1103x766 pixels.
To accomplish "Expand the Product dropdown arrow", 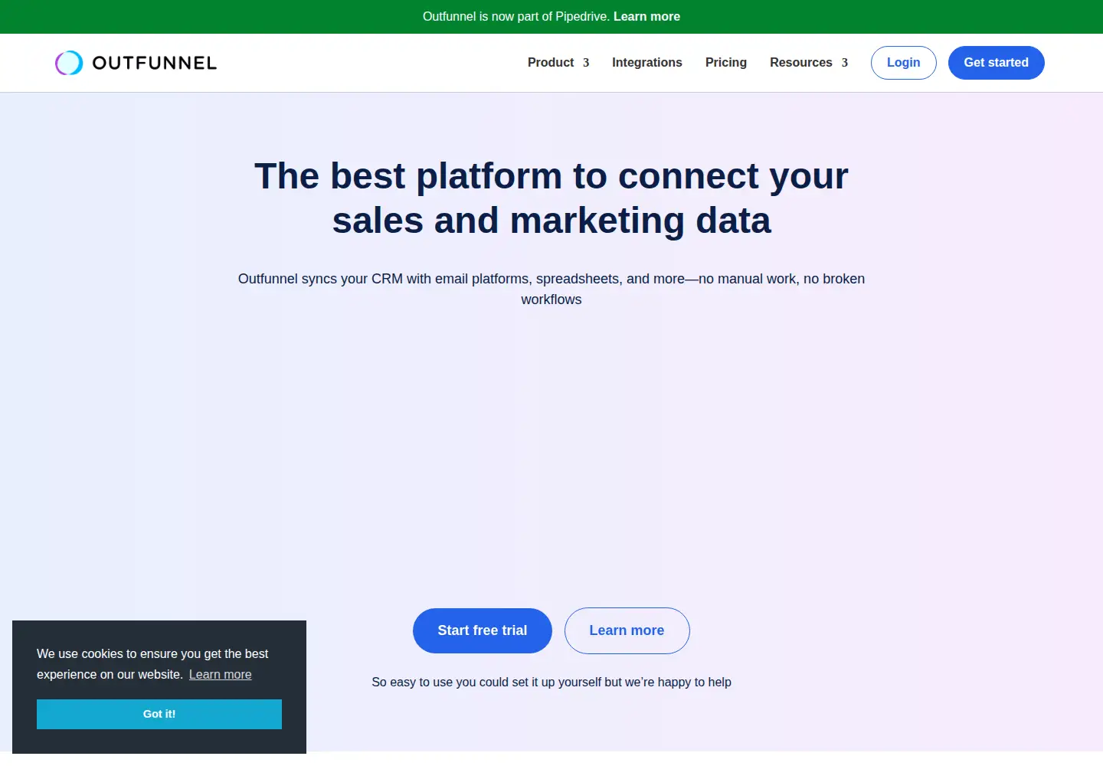I will 586,63.
